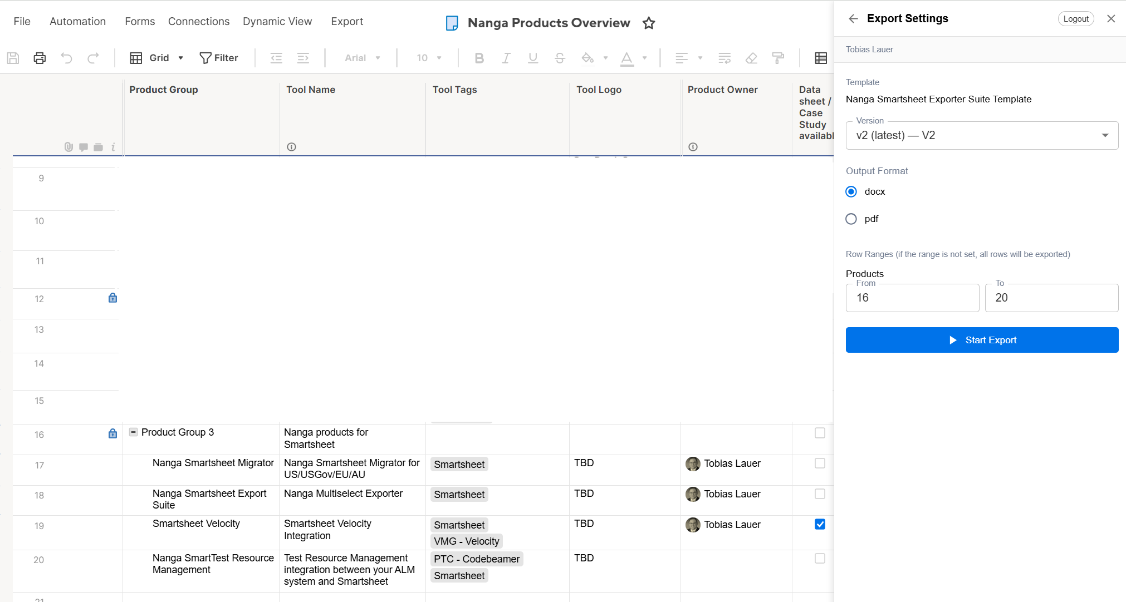
Task: Close the Export Settings panel
Action: point(1111,18)
